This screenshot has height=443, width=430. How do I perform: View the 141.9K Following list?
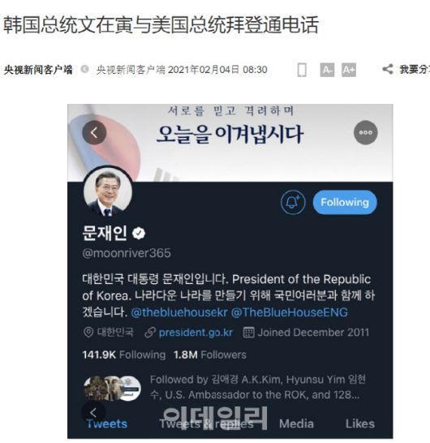tap(124, 355)
